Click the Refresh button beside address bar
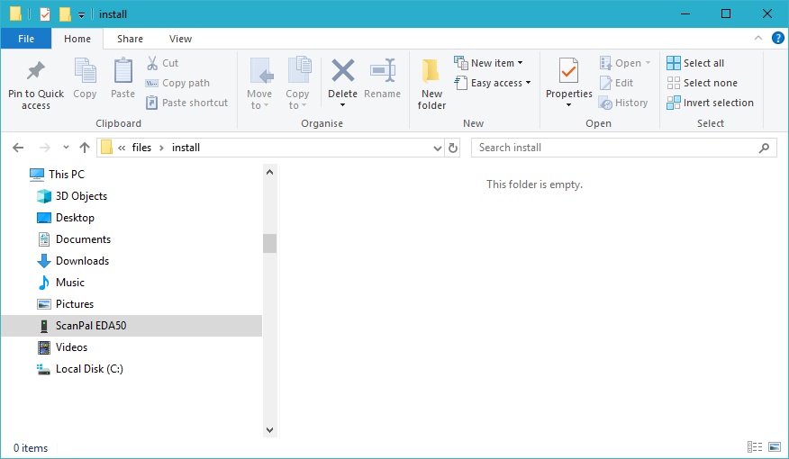This screenshot has width=789, height=459. click(x=453, y=148)
